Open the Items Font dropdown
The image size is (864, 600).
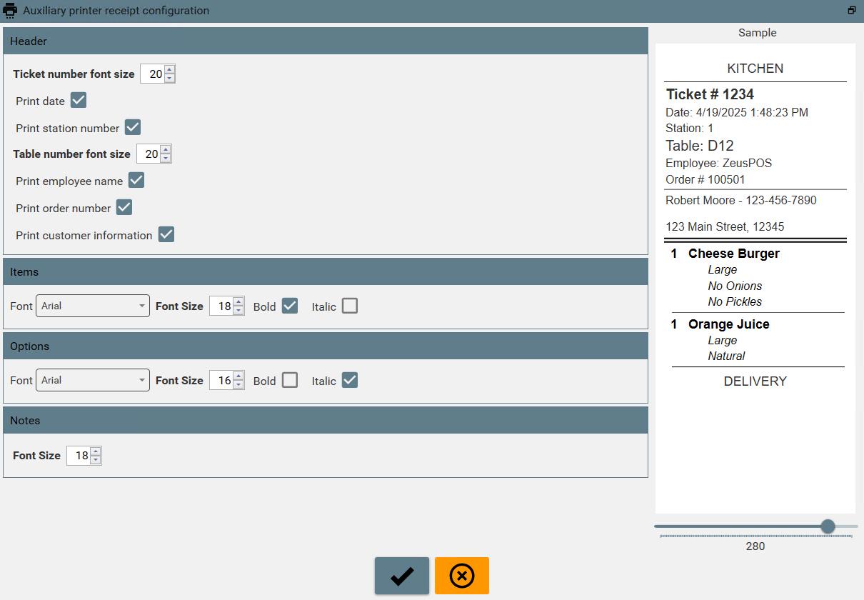click(x=93, y=306)
